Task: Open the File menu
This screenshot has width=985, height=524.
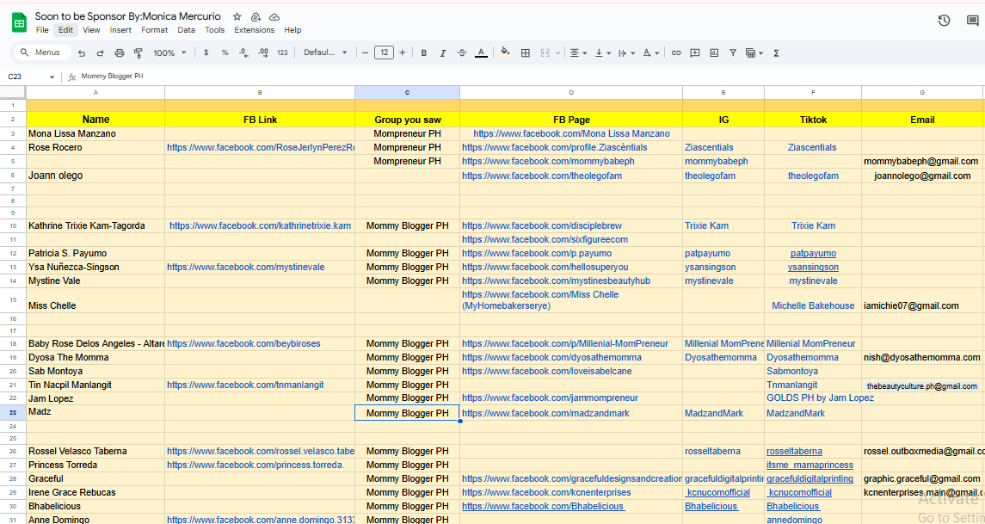Action: pos(42,29)
